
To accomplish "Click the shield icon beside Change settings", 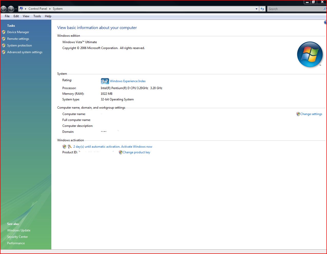I will 298,114.
